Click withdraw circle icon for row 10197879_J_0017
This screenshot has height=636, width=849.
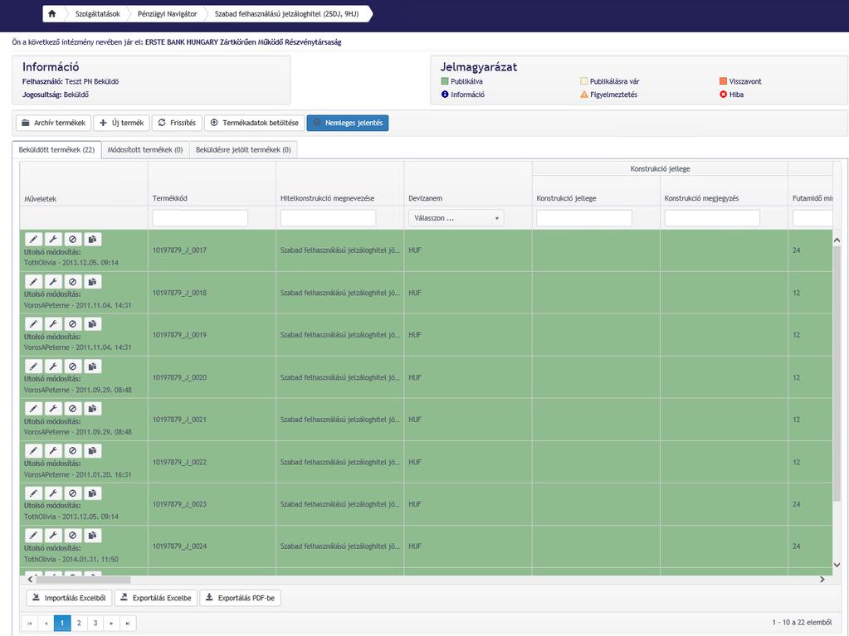pyautogui.click(x=73, y=239)
